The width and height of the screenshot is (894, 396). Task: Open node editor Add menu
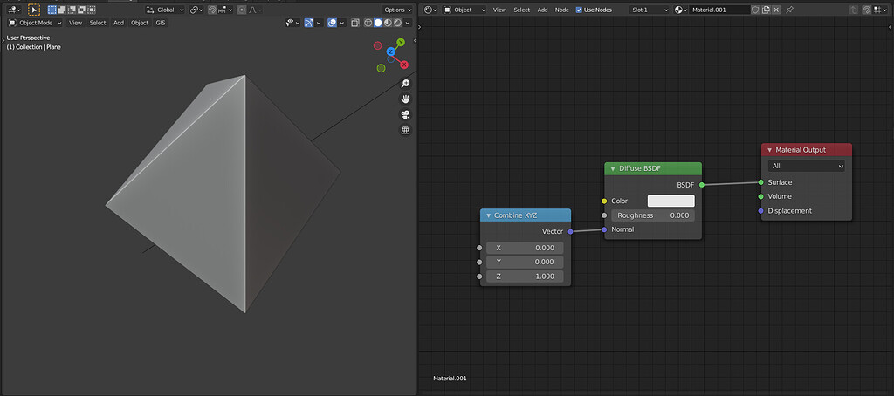tap(543, 10)
